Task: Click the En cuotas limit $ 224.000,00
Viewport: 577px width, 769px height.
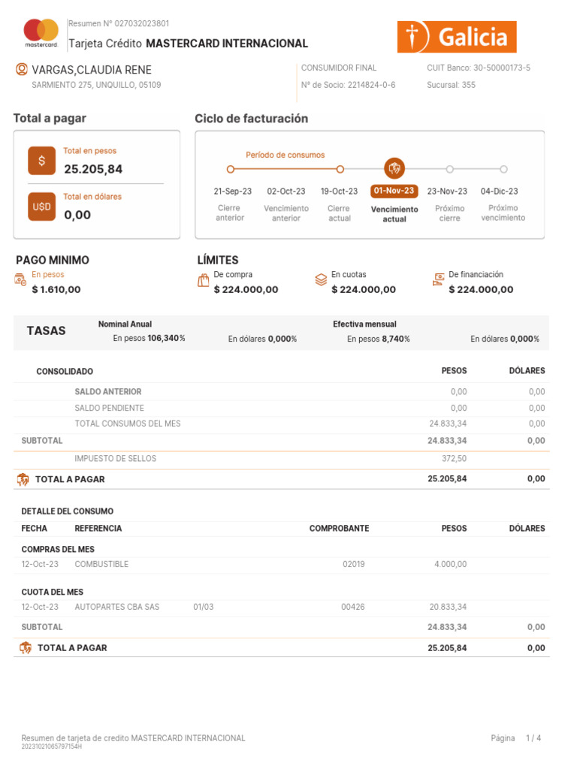Action: (364, 289)
